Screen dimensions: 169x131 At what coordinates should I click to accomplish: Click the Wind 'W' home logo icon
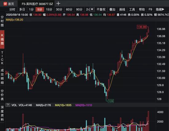pyautogui.click(x=5, y=4)
